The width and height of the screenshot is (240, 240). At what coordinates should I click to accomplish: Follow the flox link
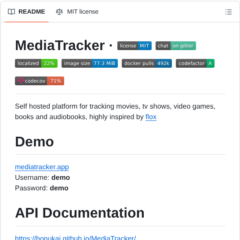[x=151, y=117]
